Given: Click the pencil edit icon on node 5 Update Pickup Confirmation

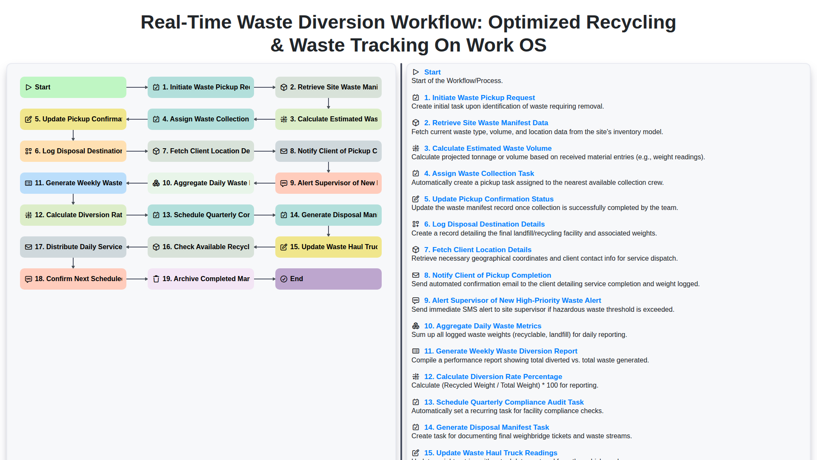Looking at the screenshot, I should click(x=29, y=119).
